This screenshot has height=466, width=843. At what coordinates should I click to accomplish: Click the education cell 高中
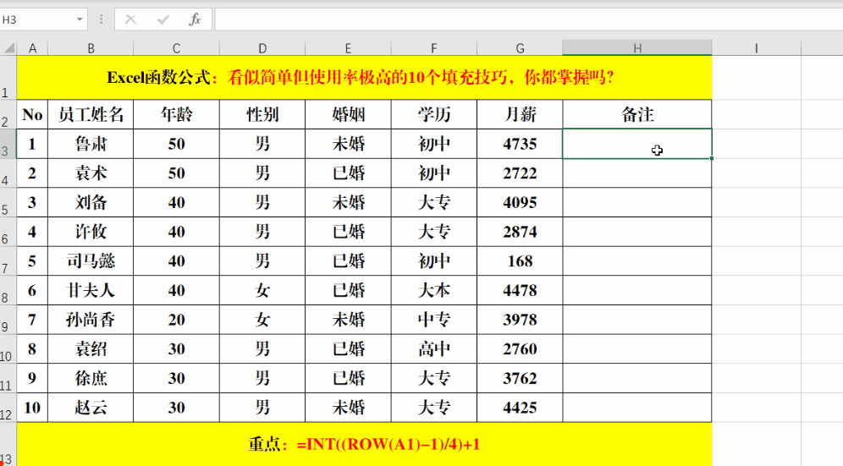pos(434,348)
